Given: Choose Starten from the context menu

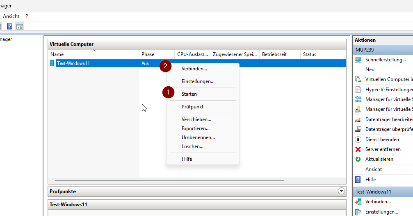Looking at the screenshot, I should 189,94.
